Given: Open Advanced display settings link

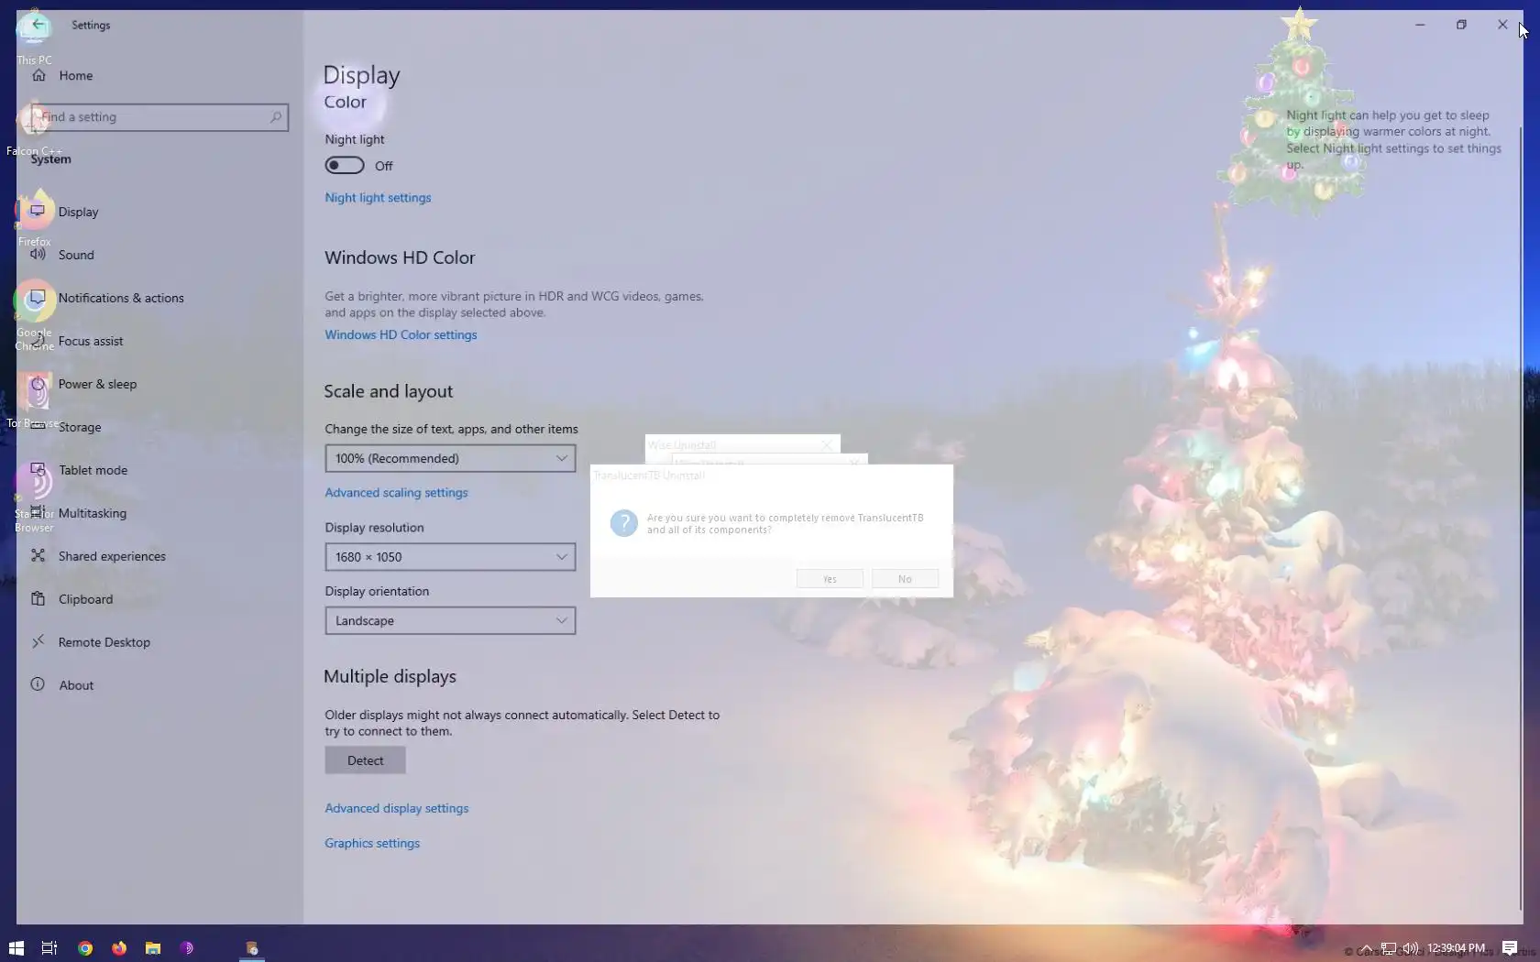Looking at the screenshot, I should pyautogui.click(x=396, y=809).
